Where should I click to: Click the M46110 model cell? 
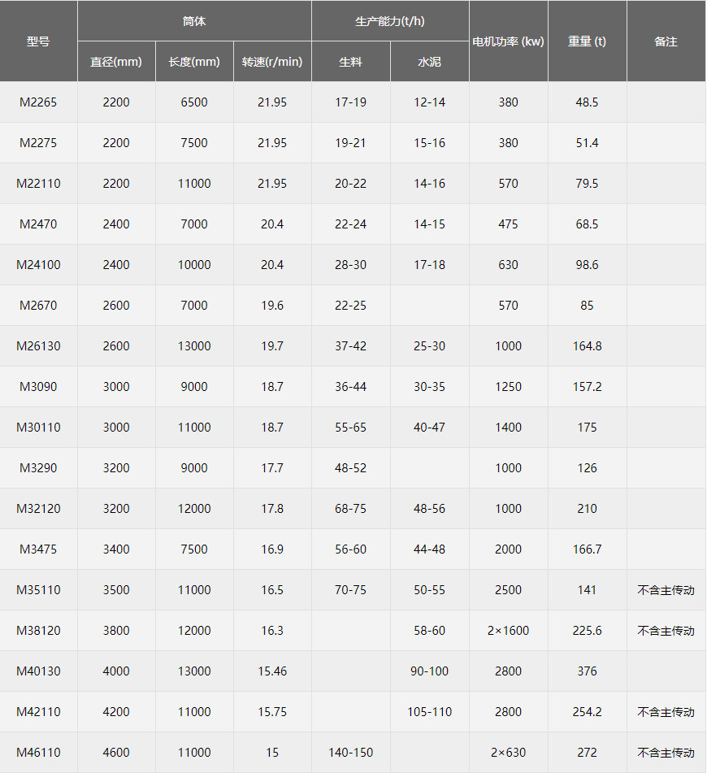[x=38, y=753]
